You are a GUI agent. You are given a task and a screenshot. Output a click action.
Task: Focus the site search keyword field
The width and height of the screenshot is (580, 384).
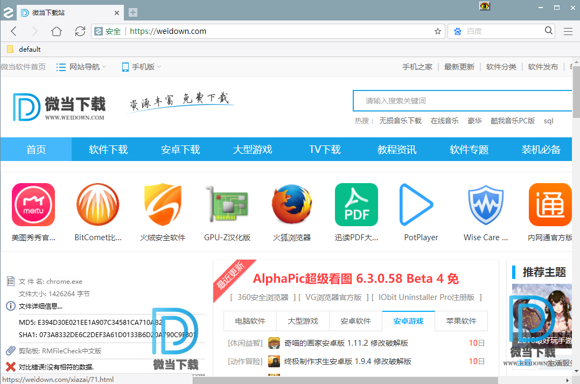coord(463,101)
